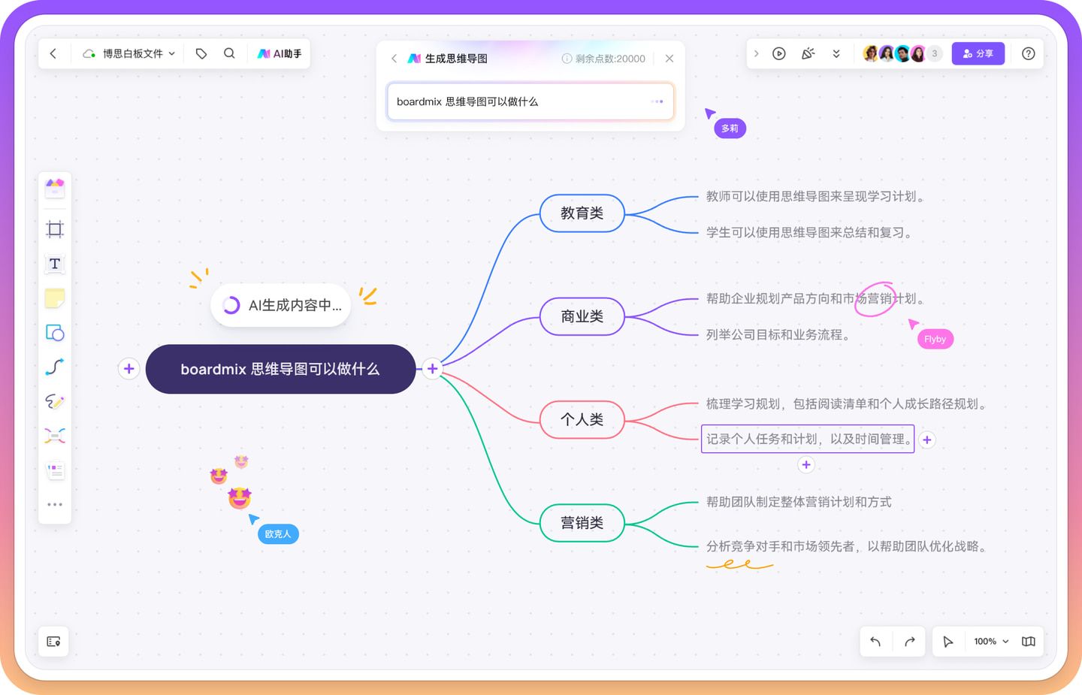1082x695 pixels.
Task: Select the root node boardmix 思维导图可以做什么
Action: point(280,369)
